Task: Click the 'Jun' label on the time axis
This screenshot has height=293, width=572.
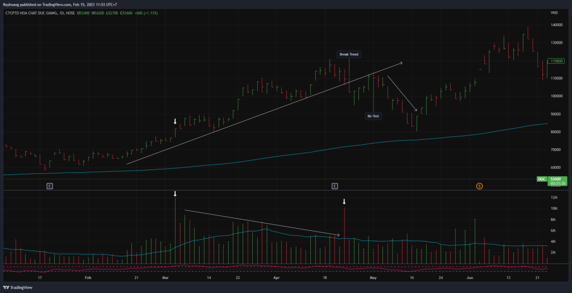Action: (470, 277)
